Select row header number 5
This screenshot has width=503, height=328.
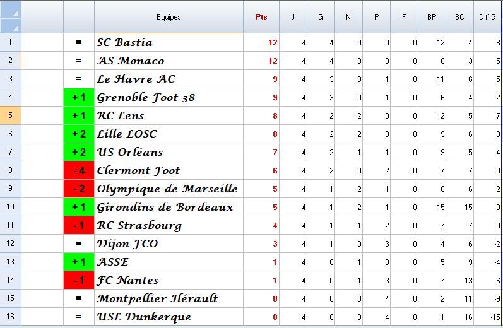[11, 115]
